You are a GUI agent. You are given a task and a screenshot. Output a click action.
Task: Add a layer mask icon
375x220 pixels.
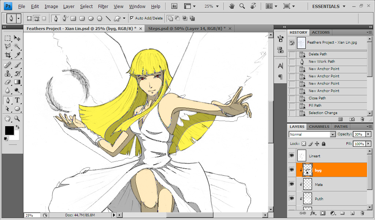tap(323, 213)
